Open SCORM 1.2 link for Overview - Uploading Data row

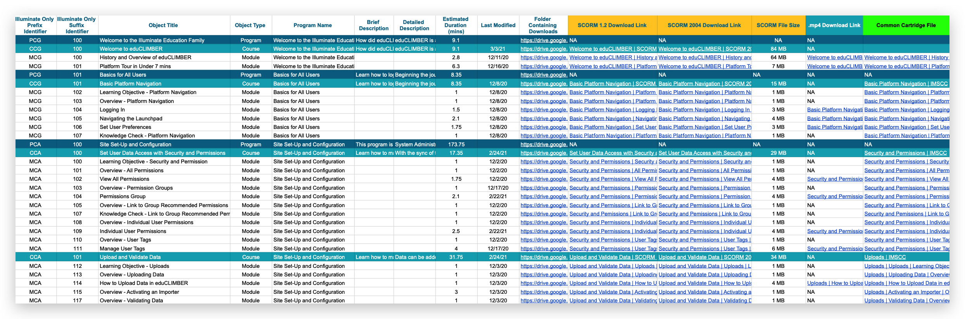[613, 274]
